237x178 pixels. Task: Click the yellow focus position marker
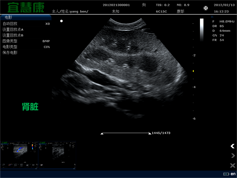pyautogui.click(x=193, y=71)
